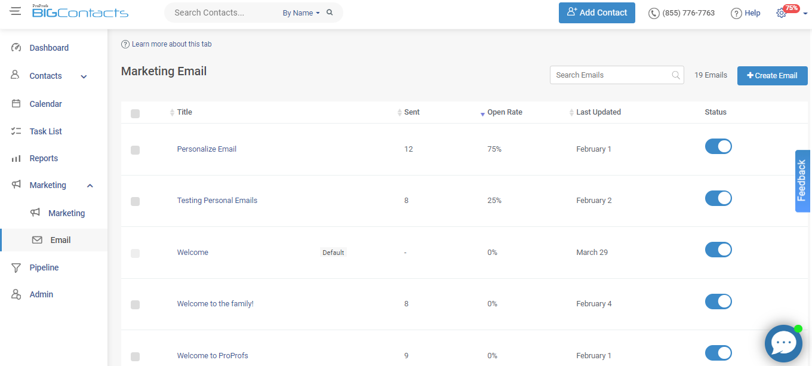This screenshot has height=366, width=812.
Task: Click the Search Emails magnifier icon
Action: 676,75
